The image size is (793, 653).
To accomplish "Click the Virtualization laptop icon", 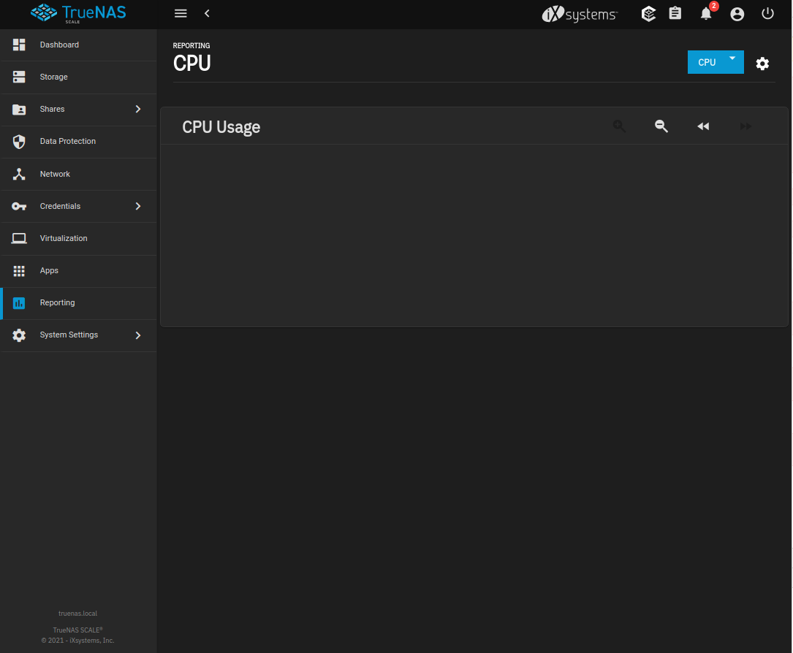I will 19,239.
